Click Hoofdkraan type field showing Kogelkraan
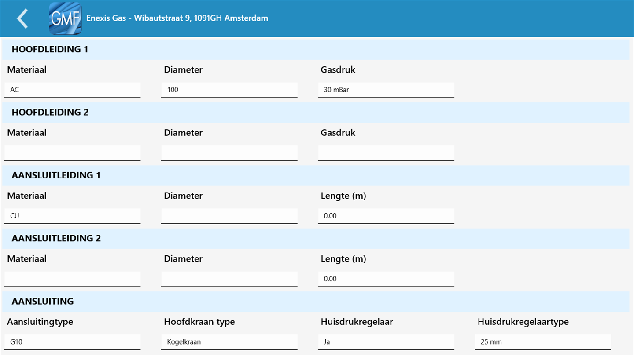634x356 pixels. click(x=229, y=342)
